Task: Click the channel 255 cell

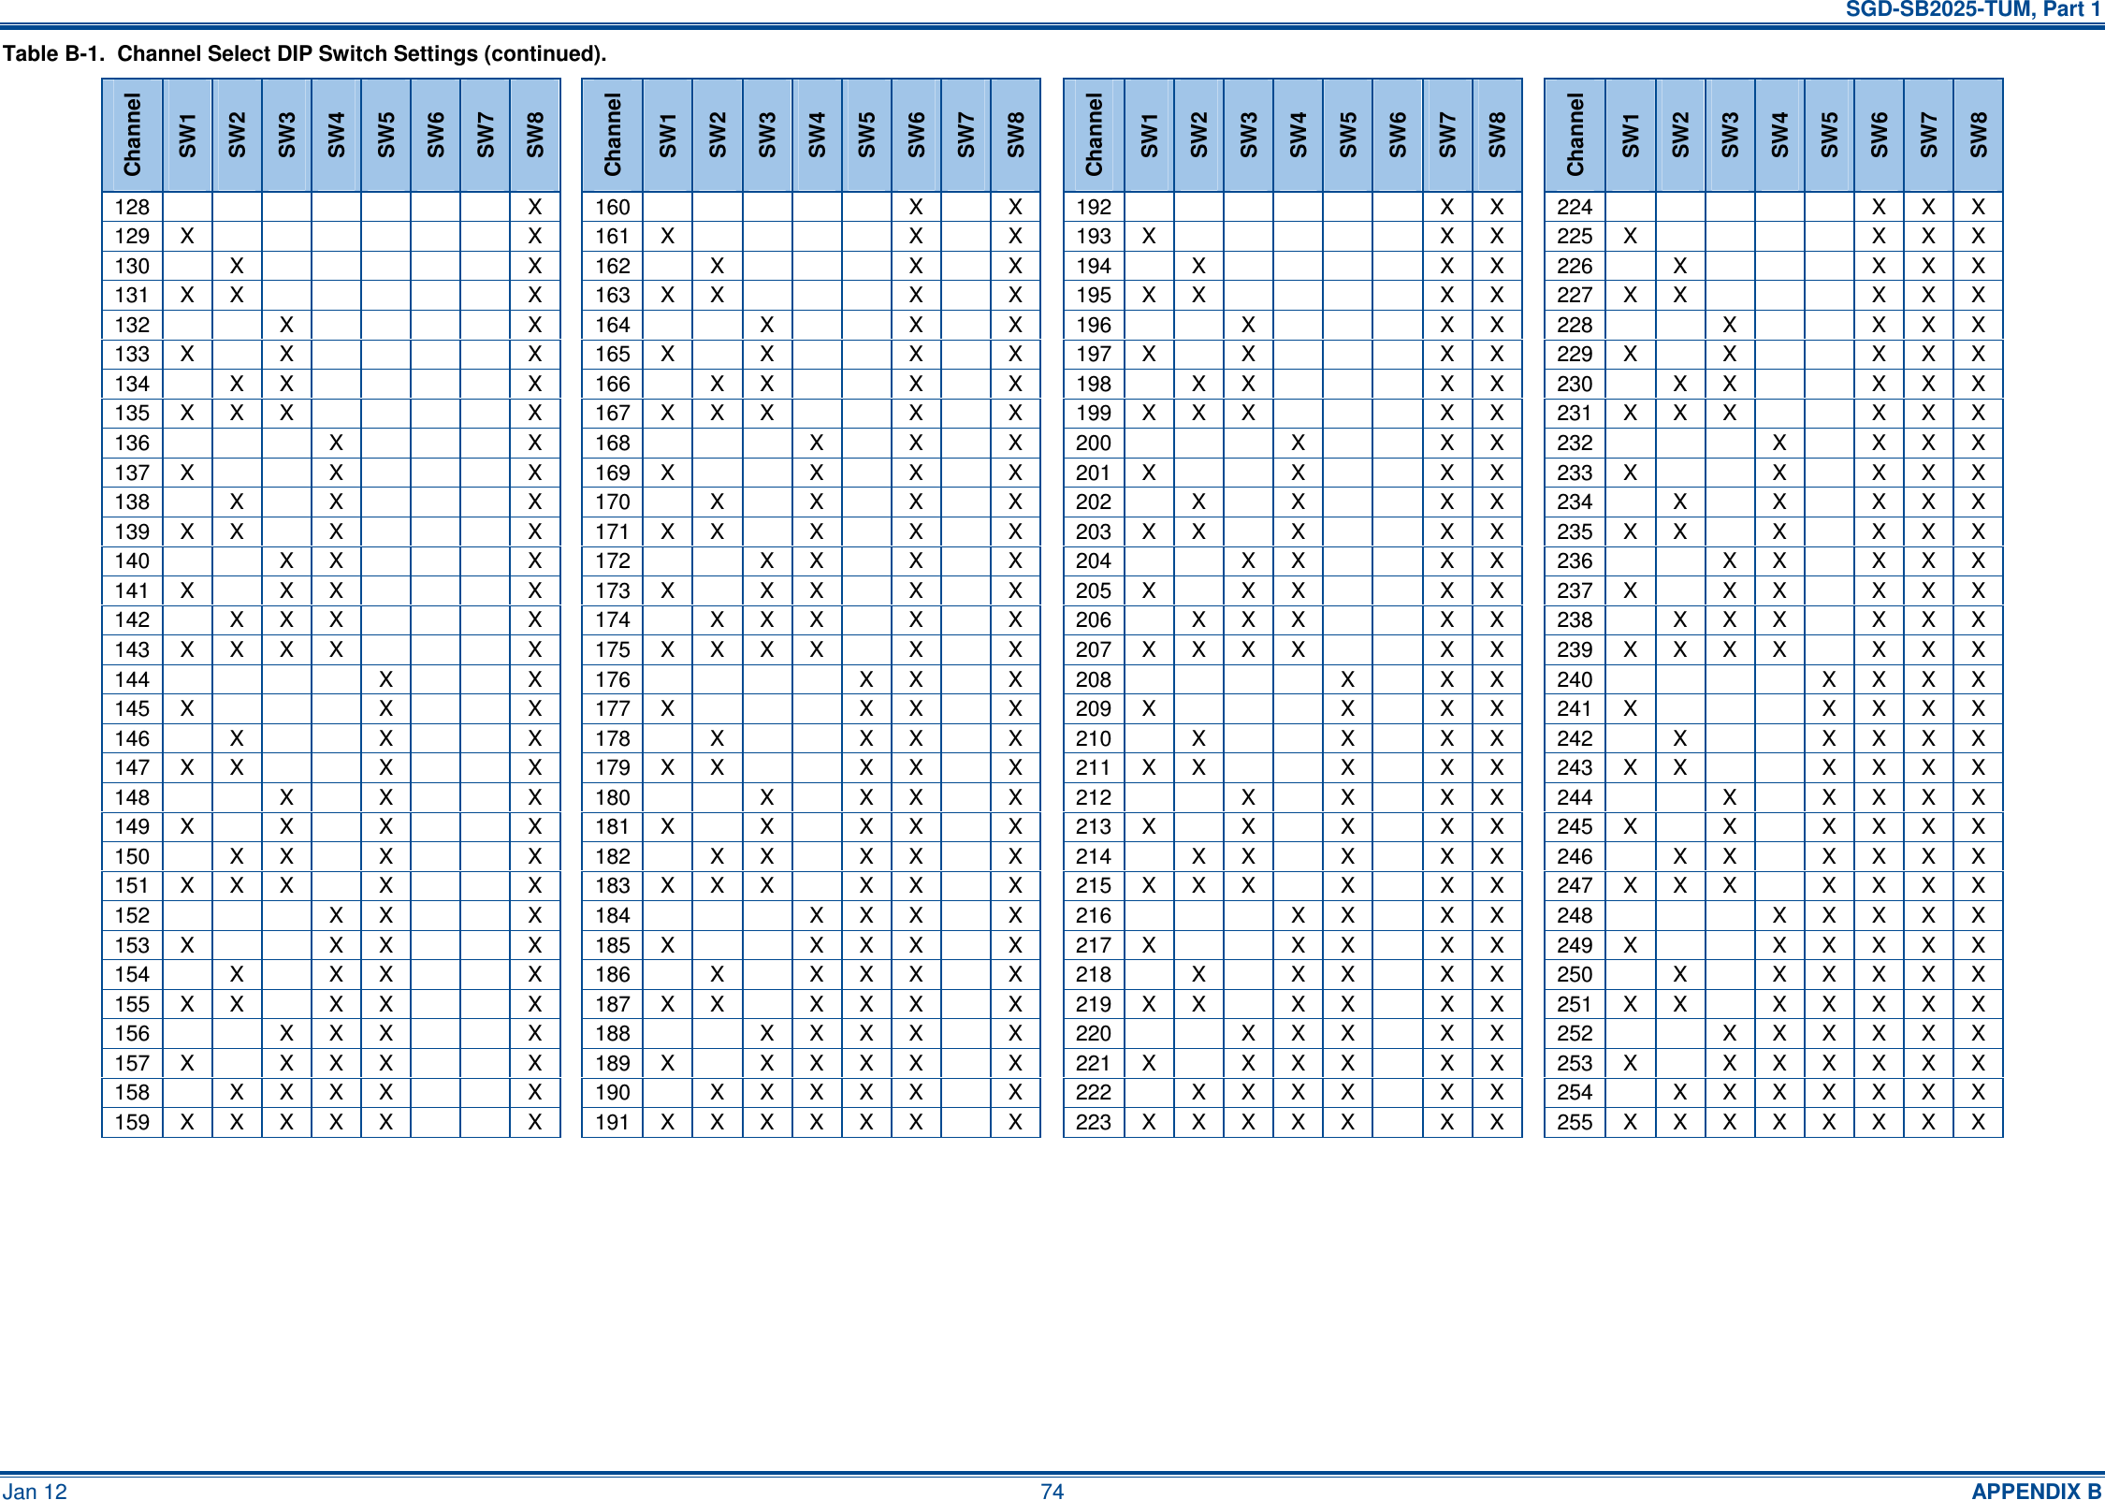Action: pyautogui.click(x=1575, y=1122)
